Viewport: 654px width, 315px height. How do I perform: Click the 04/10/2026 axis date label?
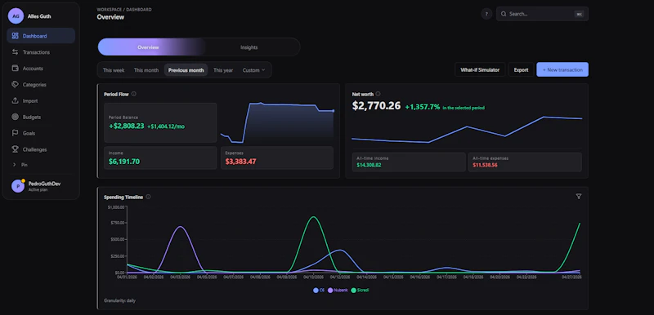pyautogui.click(x=313, y=277)
